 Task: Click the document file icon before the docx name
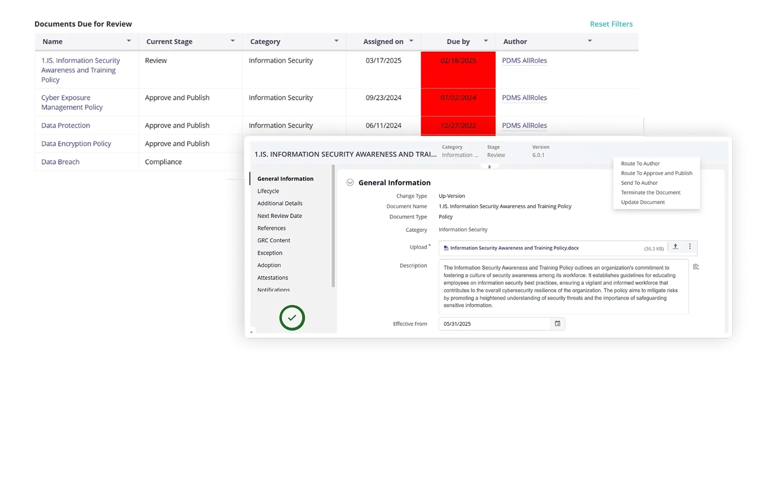(x=446, y=248)
